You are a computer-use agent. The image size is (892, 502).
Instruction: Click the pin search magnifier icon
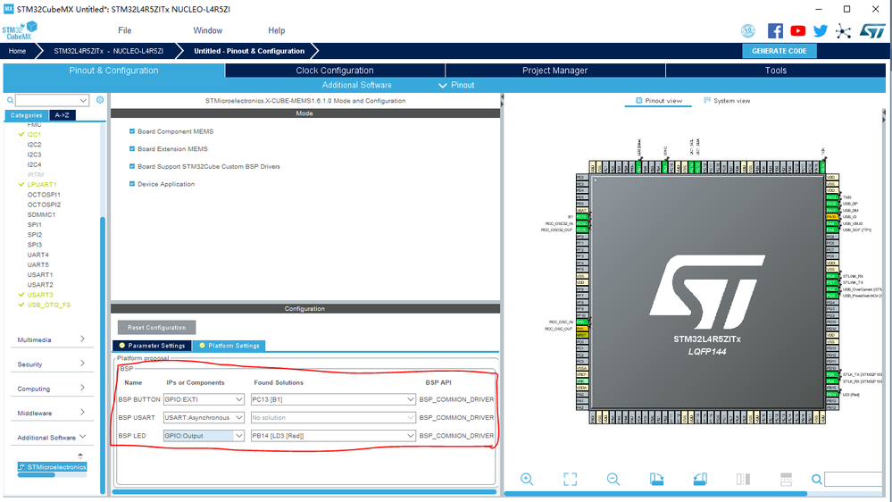tap(817, 480)
